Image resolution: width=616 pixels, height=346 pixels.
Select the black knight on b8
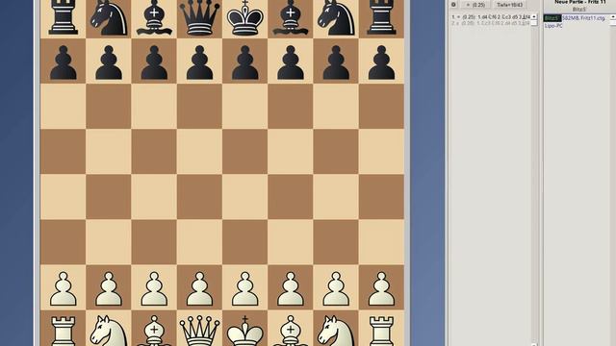coord(109,17)
